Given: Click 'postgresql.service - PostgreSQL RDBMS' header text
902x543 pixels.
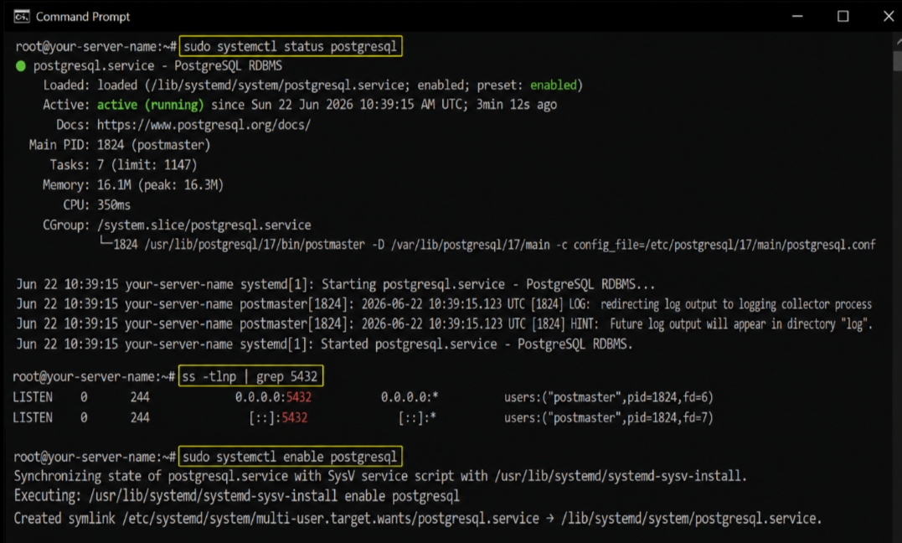Looking at the screenshot, I should tap(157, 66).
